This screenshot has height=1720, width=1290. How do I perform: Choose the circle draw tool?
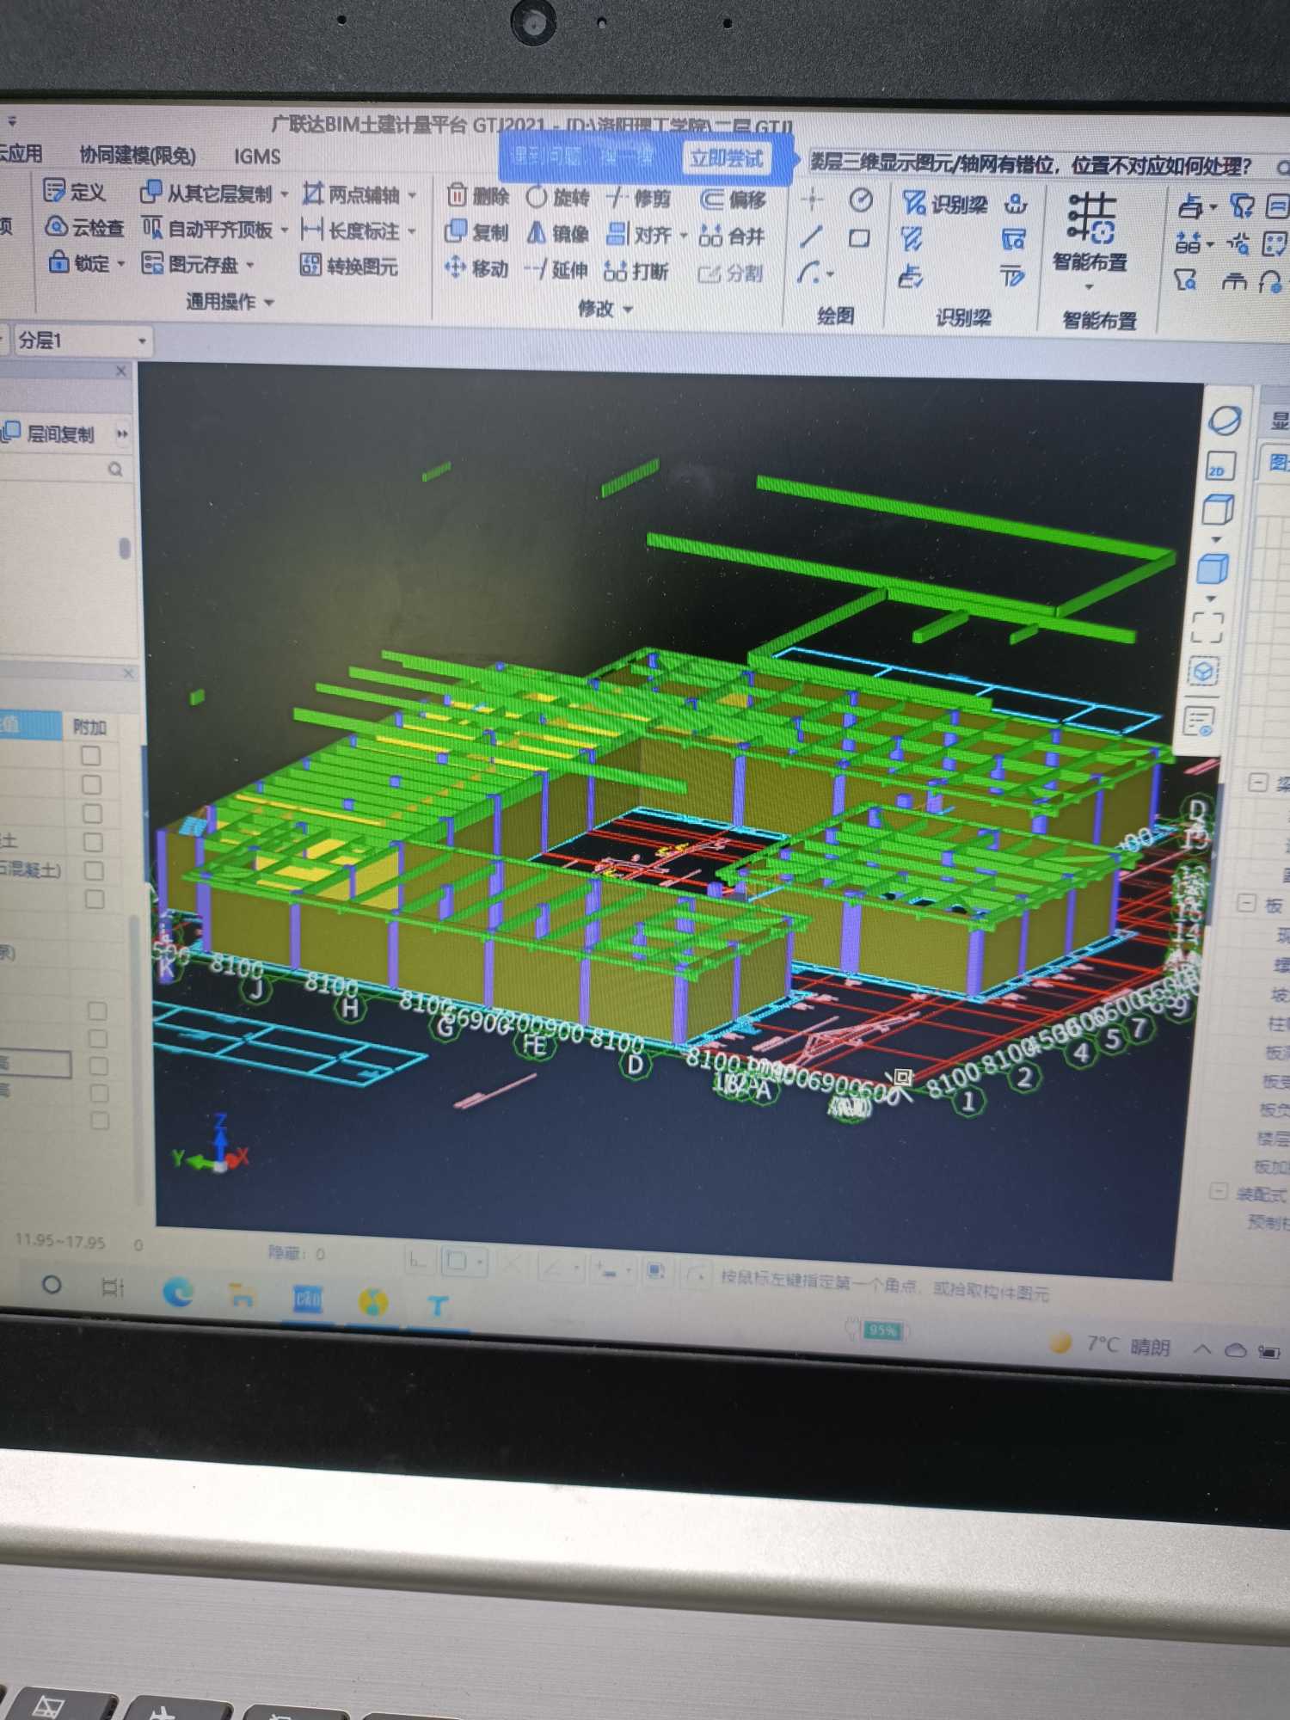[x=861, y=200]
